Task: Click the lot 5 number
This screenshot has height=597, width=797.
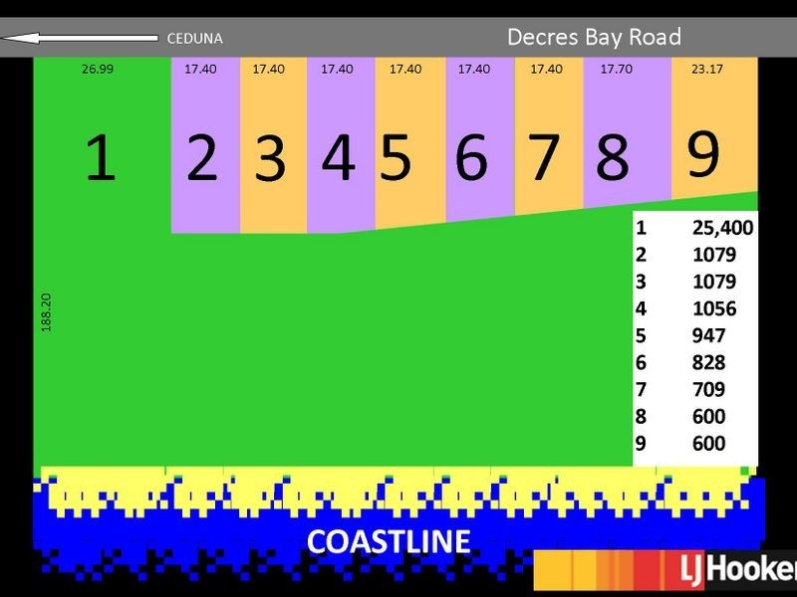Action: click(396, 157)
